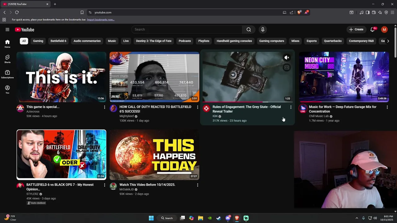Screen dimensions: 397x223
Task: Click the Brave Shields lion icon
Action: tap(299, 12)
